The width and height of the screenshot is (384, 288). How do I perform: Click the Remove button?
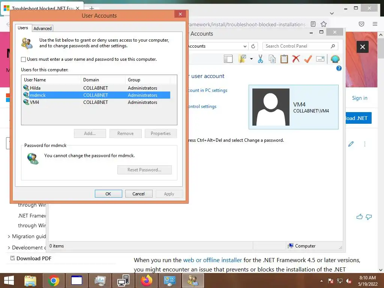coord(125,133)
